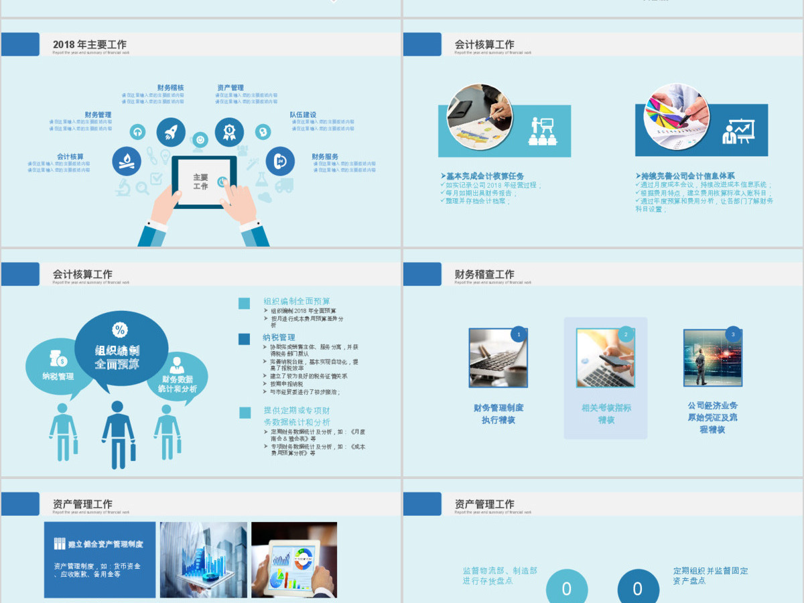Click the small coin icon below 队伍建设
804x603 pixels.
pos(263,132)
